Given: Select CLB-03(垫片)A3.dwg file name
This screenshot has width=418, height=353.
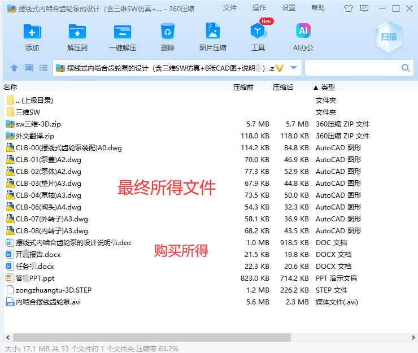Looking at the screenshot, I should pos(49,184).
